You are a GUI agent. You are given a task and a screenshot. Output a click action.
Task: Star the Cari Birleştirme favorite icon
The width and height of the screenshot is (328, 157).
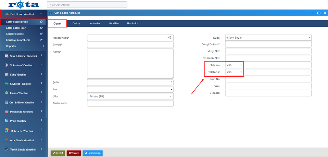[41, 34]
